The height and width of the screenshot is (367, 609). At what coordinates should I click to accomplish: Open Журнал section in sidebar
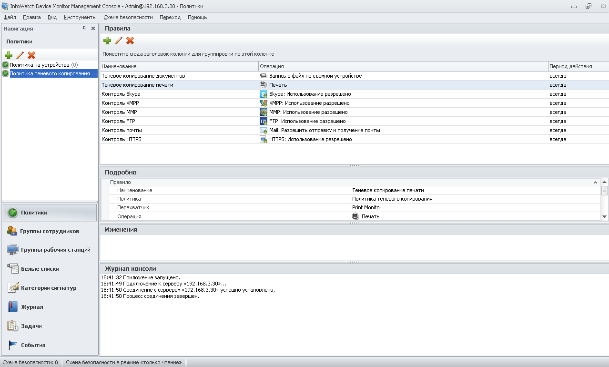coord(32,307)
